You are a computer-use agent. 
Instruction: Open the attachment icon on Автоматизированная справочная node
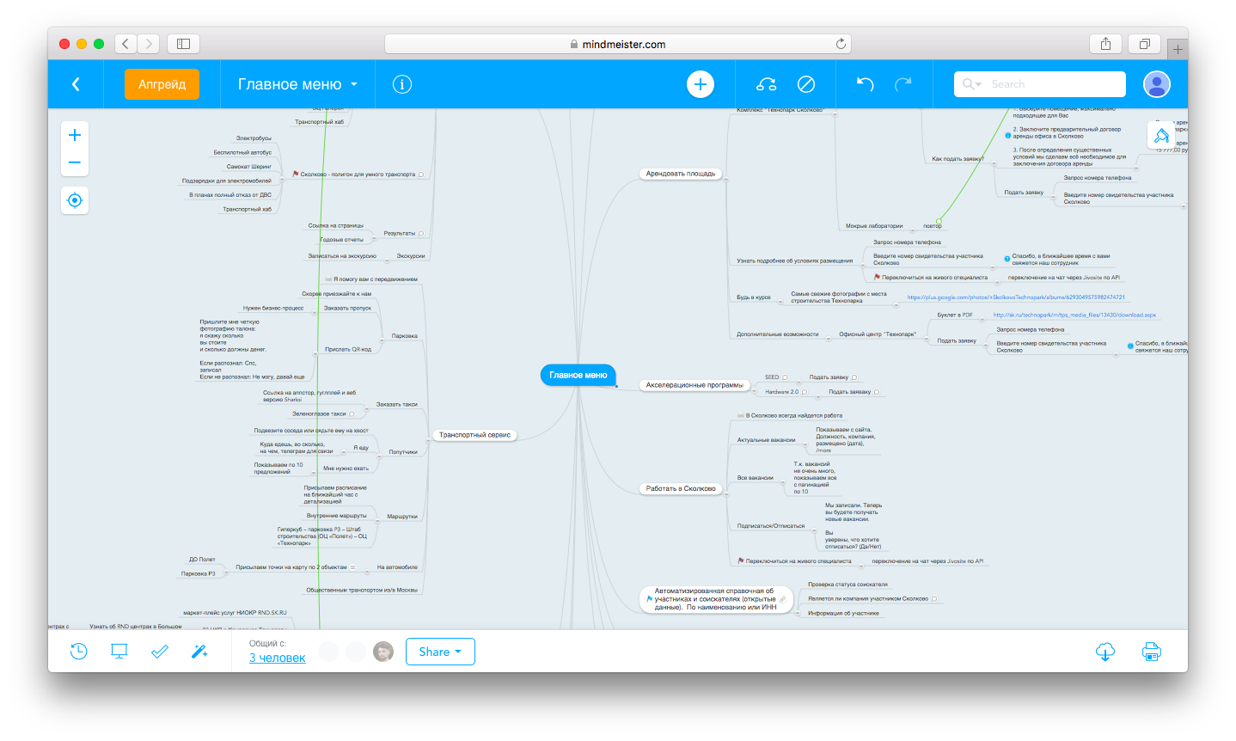click(x=782, y=599)
